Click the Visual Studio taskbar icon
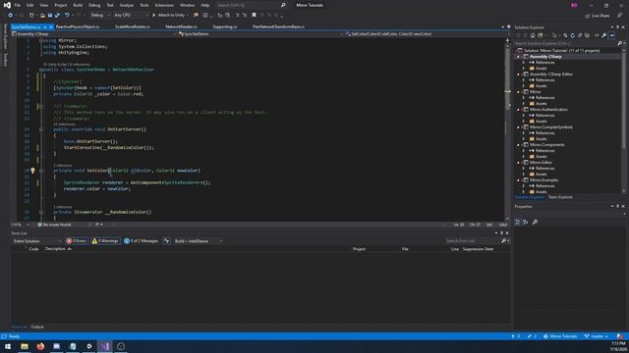 tap(105, 346)
